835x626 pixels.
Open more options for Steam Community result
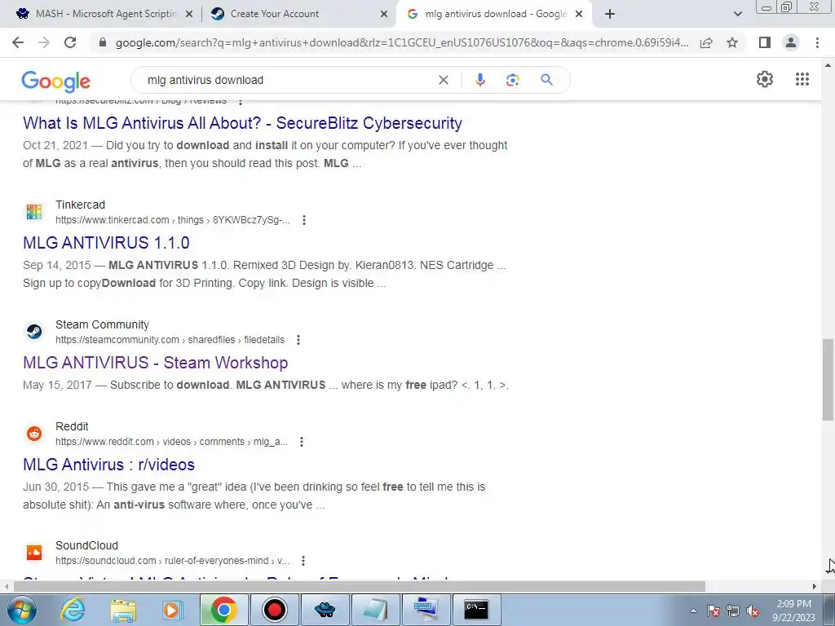click(298, 340)
